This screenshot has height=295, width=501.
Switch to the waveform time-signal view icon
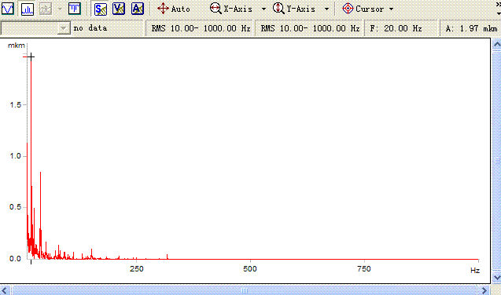[8, 9]
